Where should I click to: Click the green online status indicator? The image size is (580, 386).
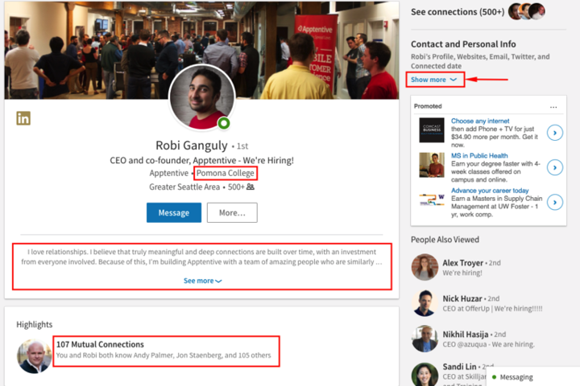coord(223,123)
